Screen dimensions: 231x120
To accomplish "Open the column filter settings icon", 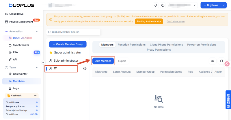I will click(x=213, y=61).
